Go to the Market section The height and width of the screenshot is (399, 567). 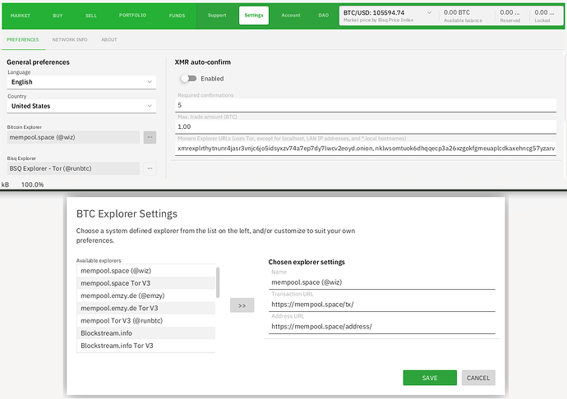click(x=20, y=16)
